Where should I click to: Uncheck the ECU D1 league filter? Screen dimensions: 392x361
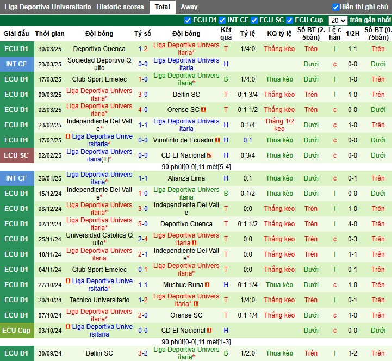point(188,20)
